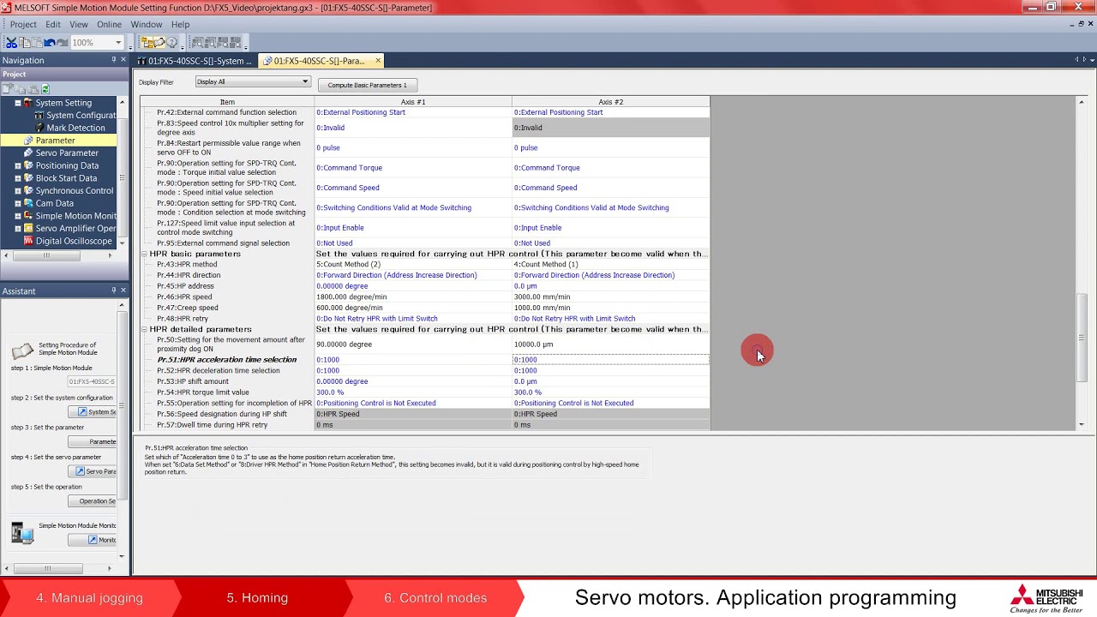The height and width of the screenshot is (617, 1097).
Task: Toggle the Assistant window toolbar icon
Action: pyautogui.click(x=159, y=42)
